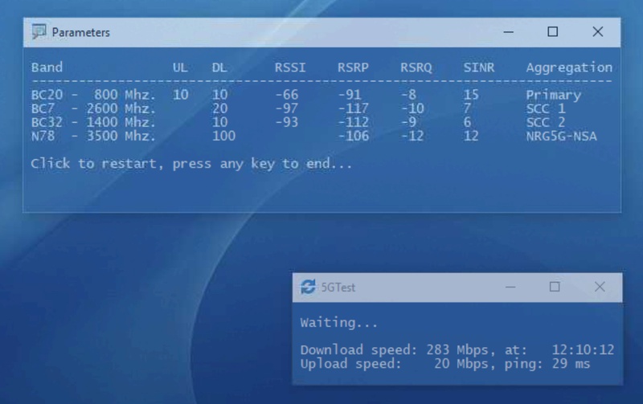Click the 5GTest window title text
Viewport: 643px width, 404px height.
pos(338,288)
